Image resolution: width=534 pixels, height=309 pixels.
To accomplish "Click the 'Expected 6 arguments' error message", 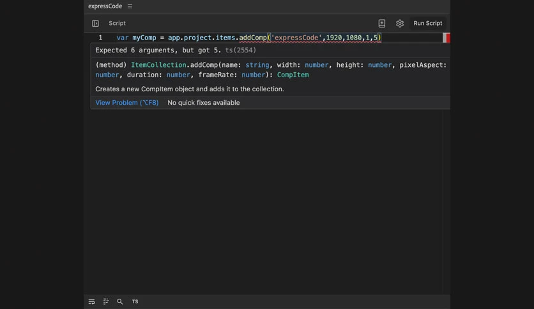I will (x=158, y=50).
